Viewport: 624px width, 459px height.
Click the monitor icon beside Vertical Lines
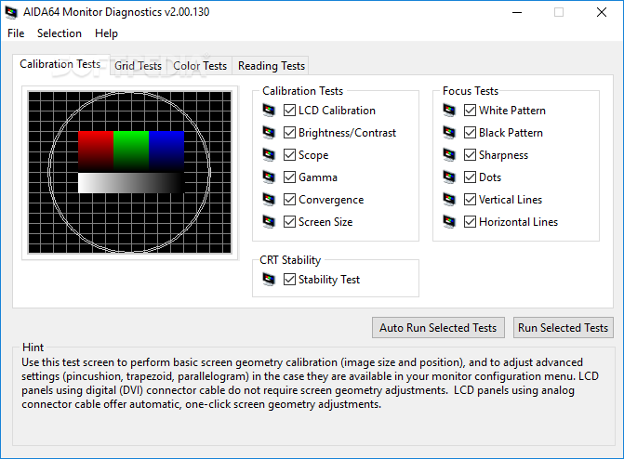(x=449, y=199)
